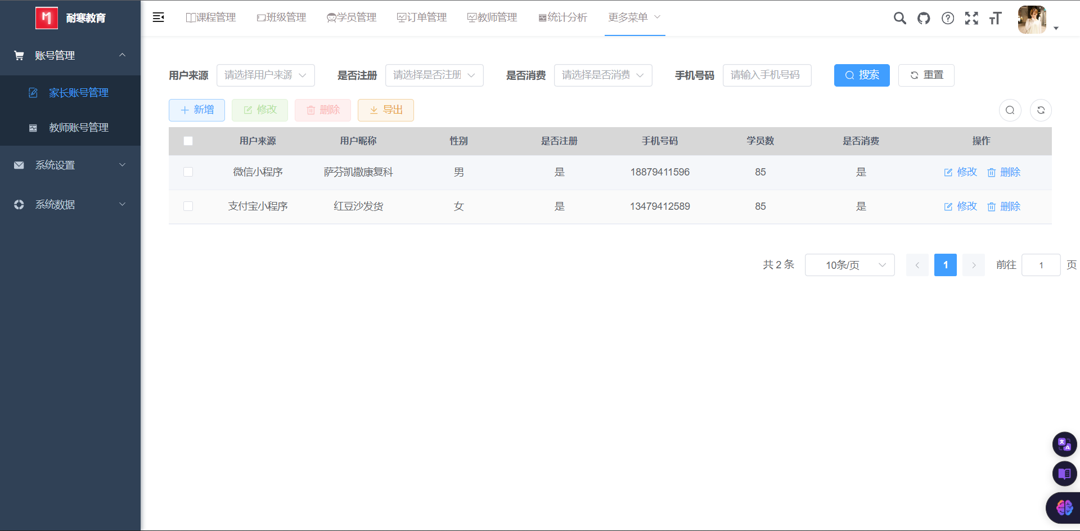Viewport: 1080px width, 531px height.
Task: Click the translate floating icon
Action: 1064,444
